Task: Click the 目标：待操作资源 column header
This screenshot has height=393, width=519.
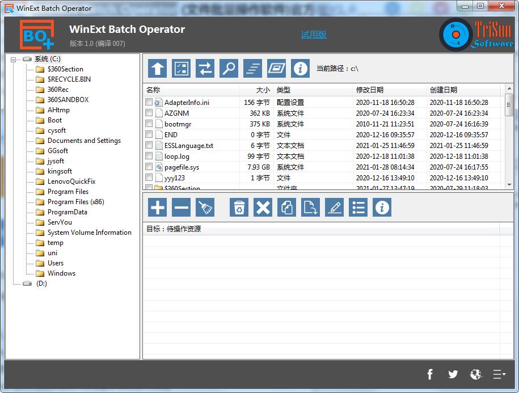Action: pyautogui.click(x=321, y=229)
